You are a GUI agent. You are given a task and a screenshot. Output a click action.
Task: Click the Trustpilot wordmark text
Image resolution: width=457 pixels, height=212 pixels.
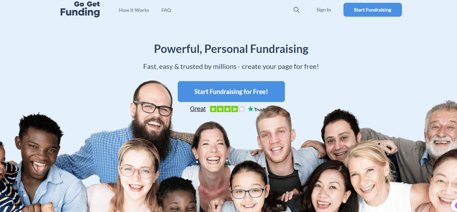tap(263, 109)
